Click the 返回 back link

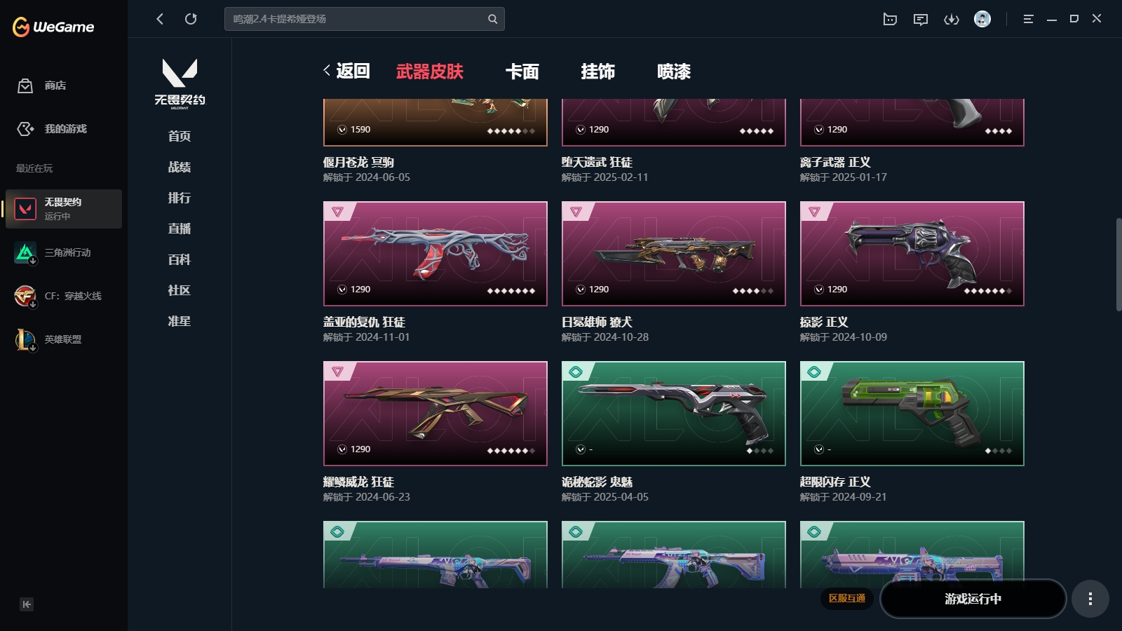click(346, 71)
